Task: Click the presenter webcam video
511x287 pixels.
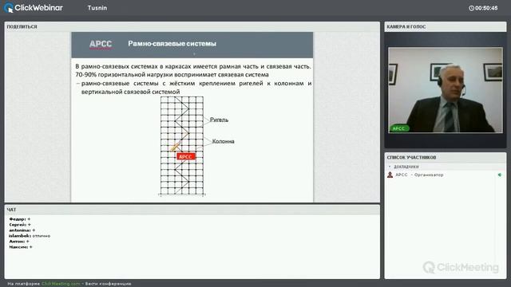Action: click(446, 90)
